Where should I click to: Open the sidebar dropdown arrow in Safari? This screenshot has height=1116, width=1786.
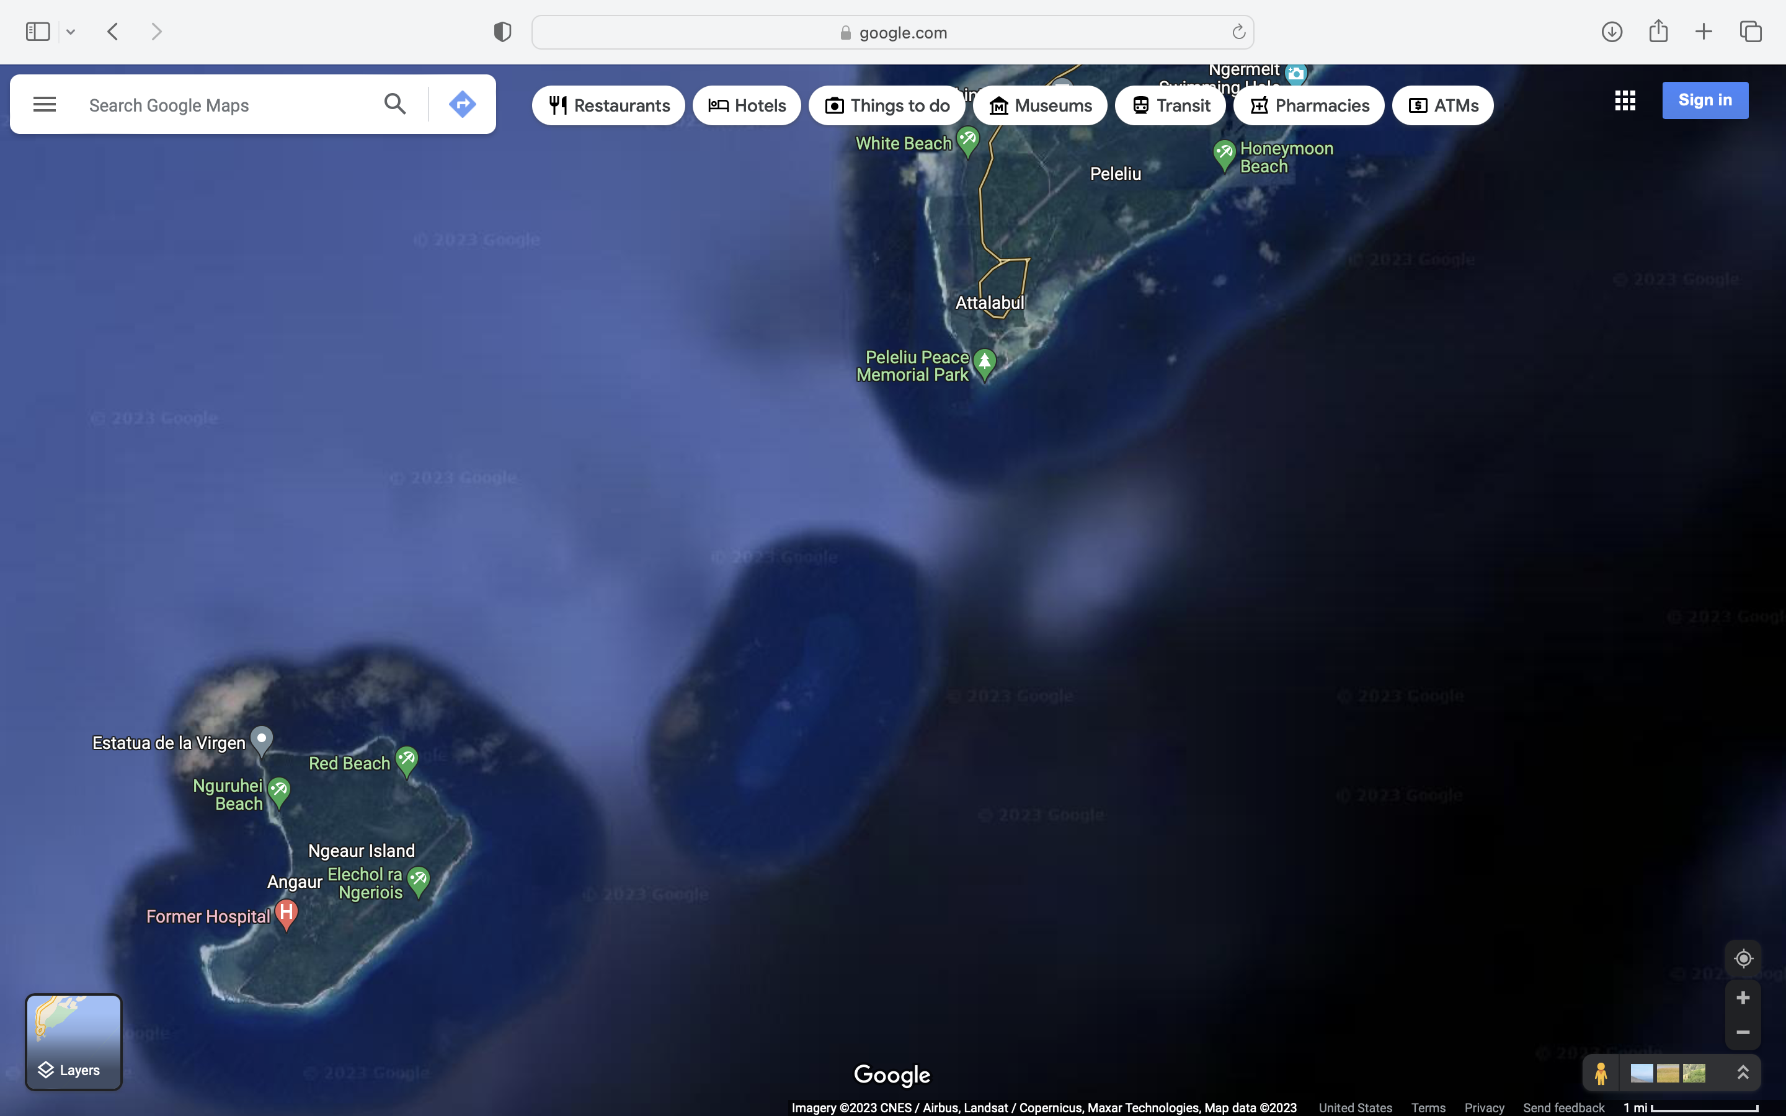tap(71, 32)
